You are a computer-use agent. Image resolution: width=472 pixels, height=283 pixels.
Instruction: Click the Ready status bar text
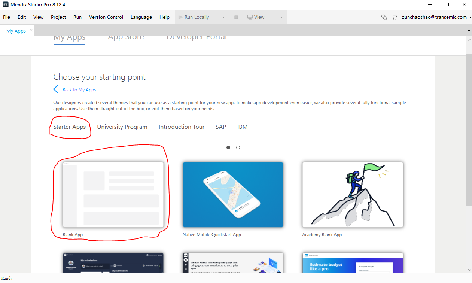pyautogui.click(x=7, y=278)
